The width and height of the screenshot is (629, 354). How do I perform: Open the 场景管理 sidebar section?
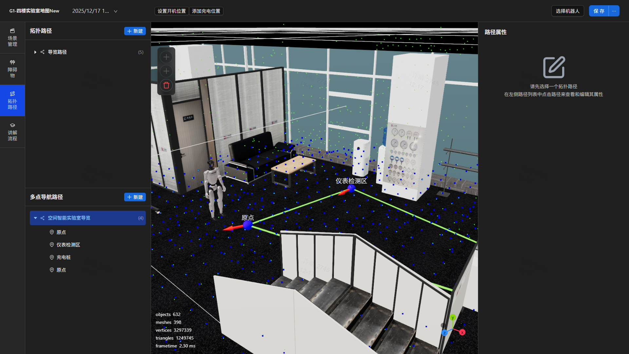point(12,37)
